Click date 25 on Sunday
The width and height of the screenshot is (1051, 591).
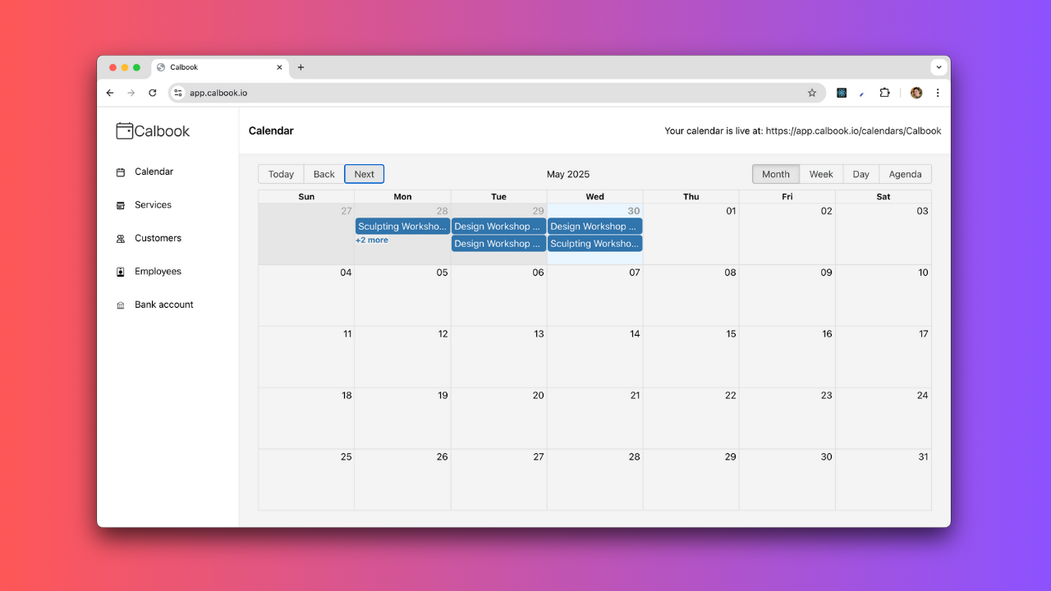click(x=346, y=457)
